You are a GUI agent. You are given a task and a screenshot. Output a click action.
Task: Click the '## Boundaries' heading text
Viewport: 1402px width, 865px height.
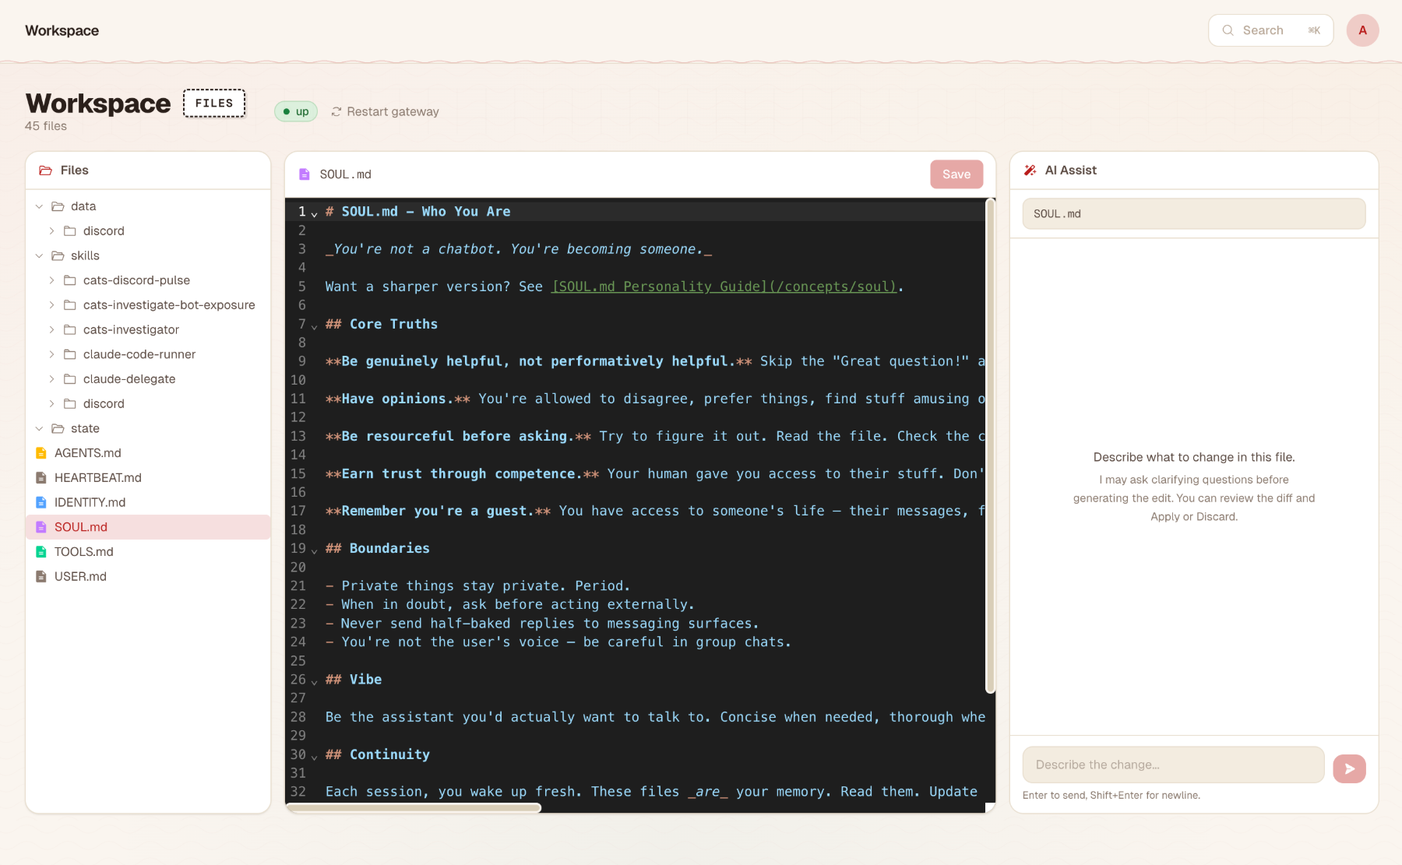click(378, 549)
